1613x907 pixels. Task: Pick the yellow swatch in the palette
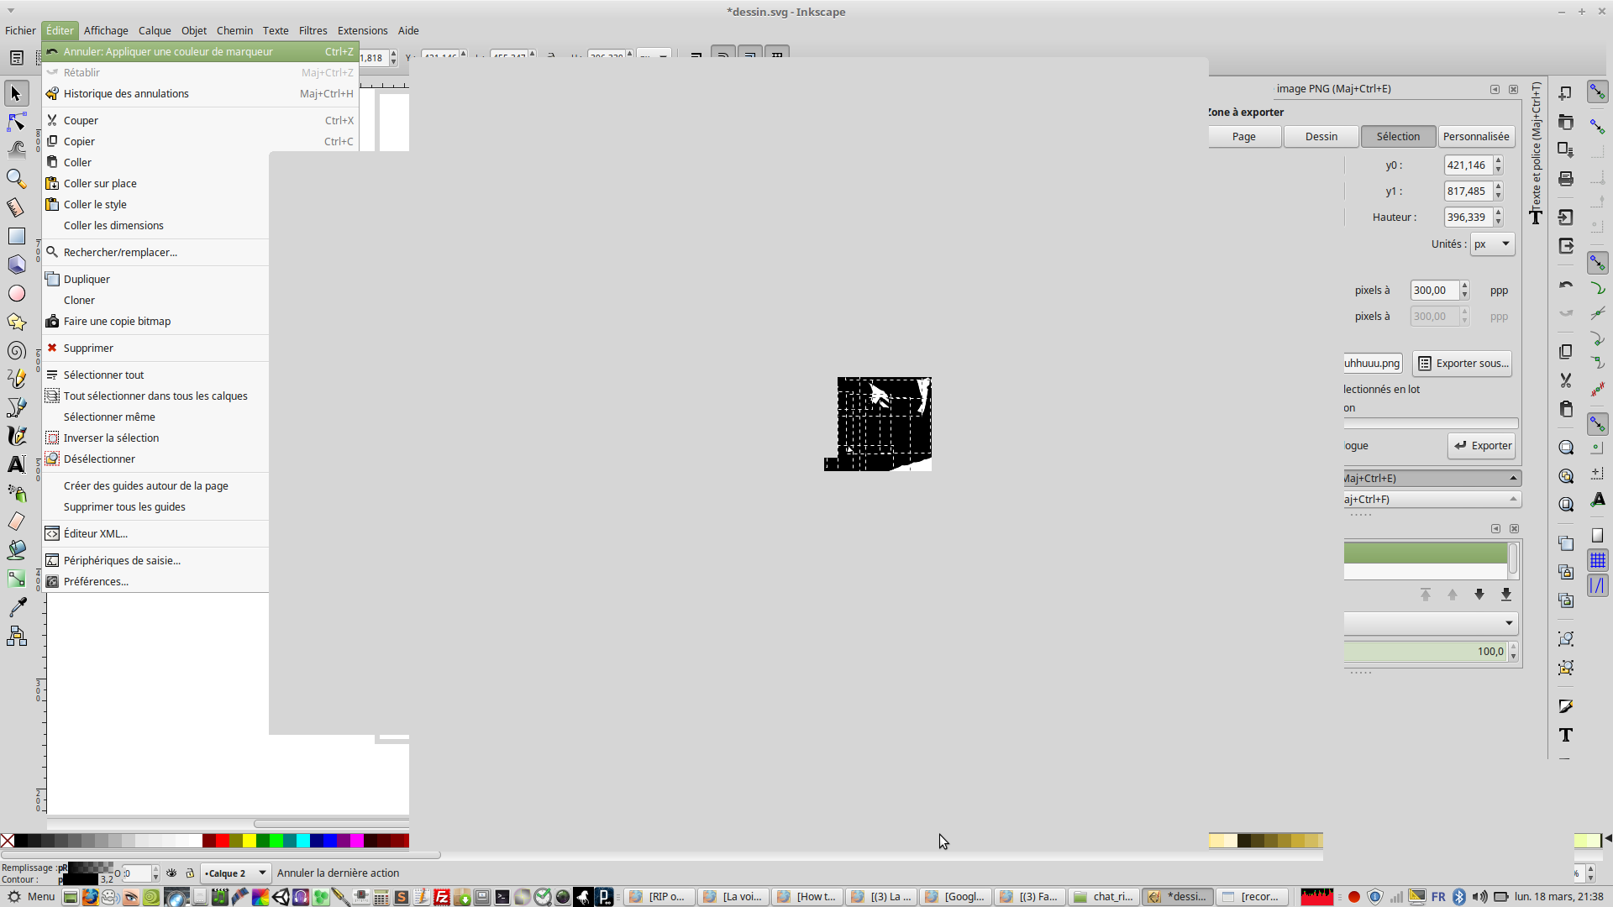[x=250, y=841]
